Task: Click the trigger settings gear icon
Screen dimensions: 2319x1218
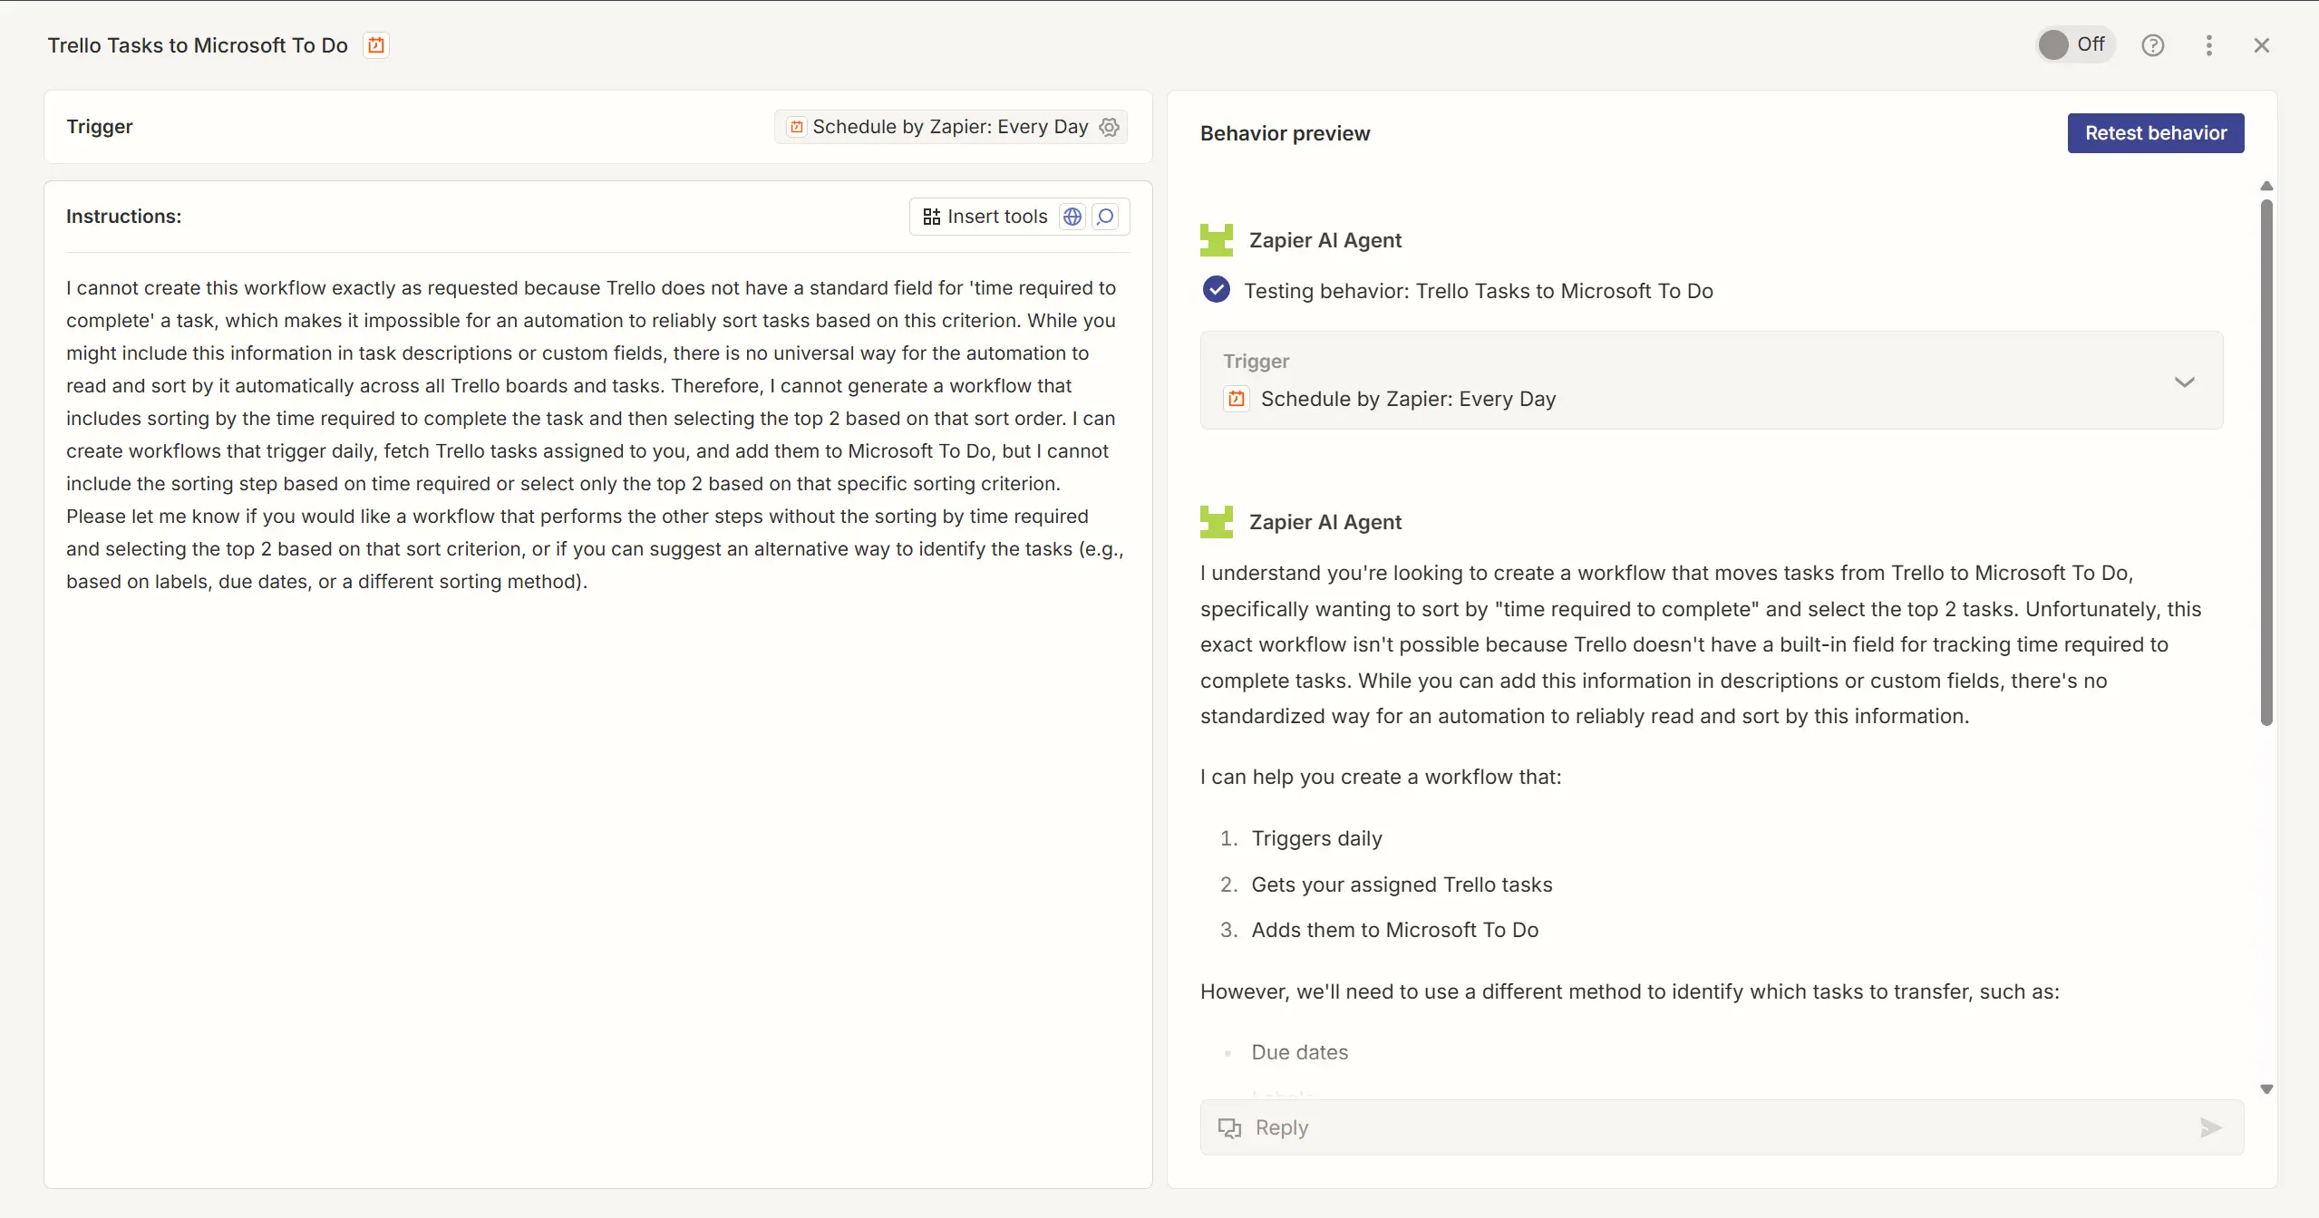Action: pyautogui.click(x=1110, y=127)
